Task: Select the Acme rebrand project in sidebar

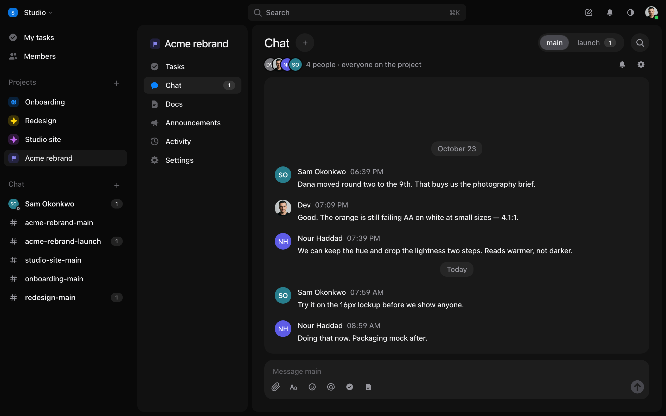Action: 66,158
